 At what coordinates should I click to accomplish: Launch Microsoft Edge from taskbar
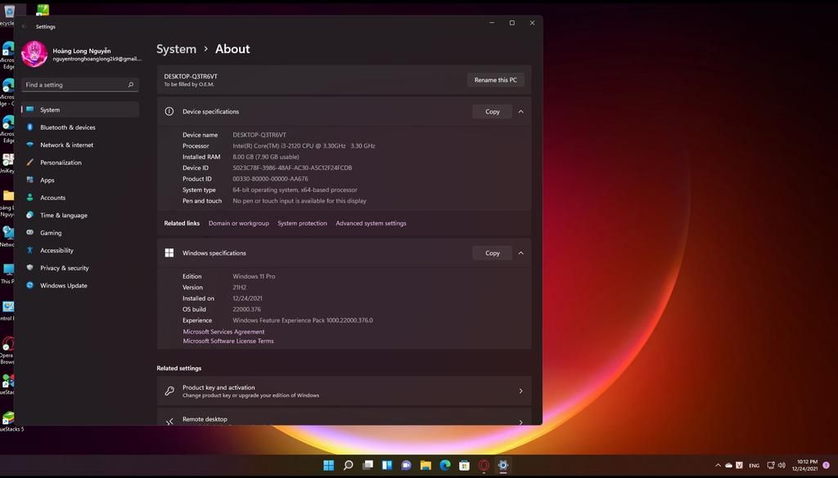[445, 465]
